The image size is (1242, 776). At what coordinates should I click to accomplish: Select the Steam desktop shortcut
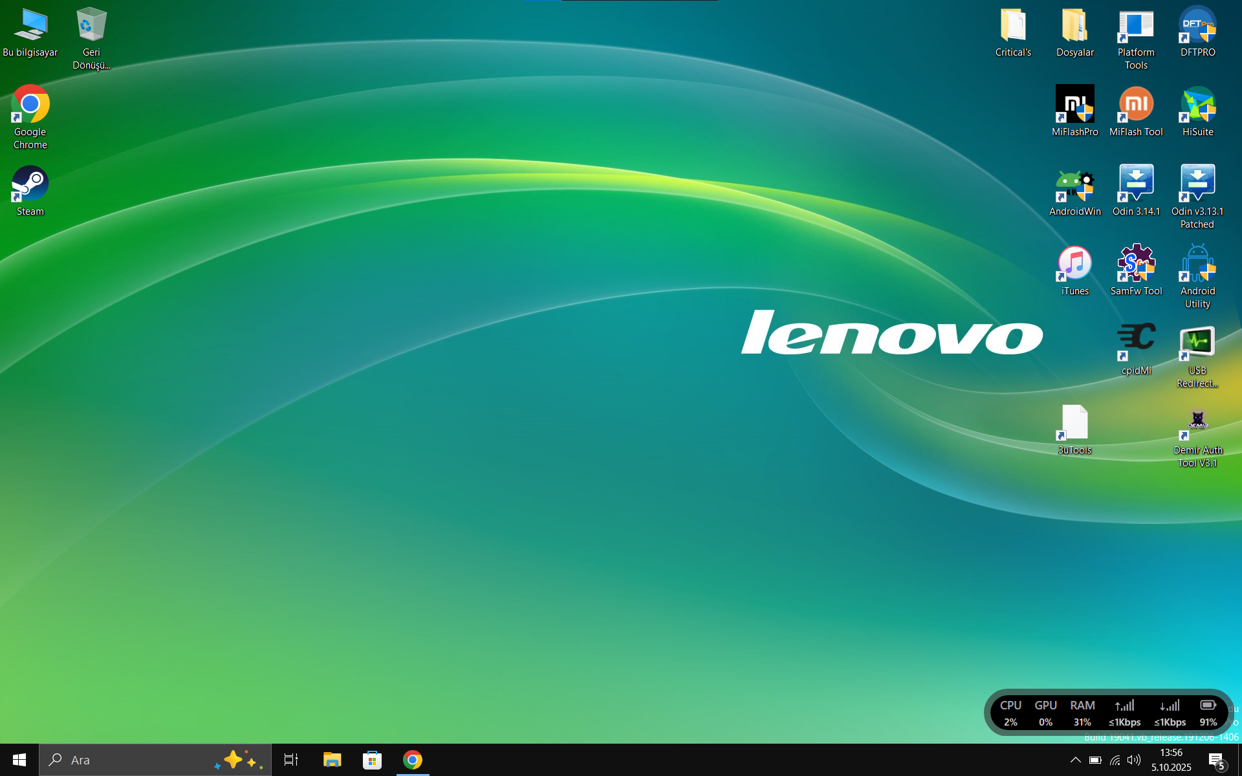(x=30, y=191)
